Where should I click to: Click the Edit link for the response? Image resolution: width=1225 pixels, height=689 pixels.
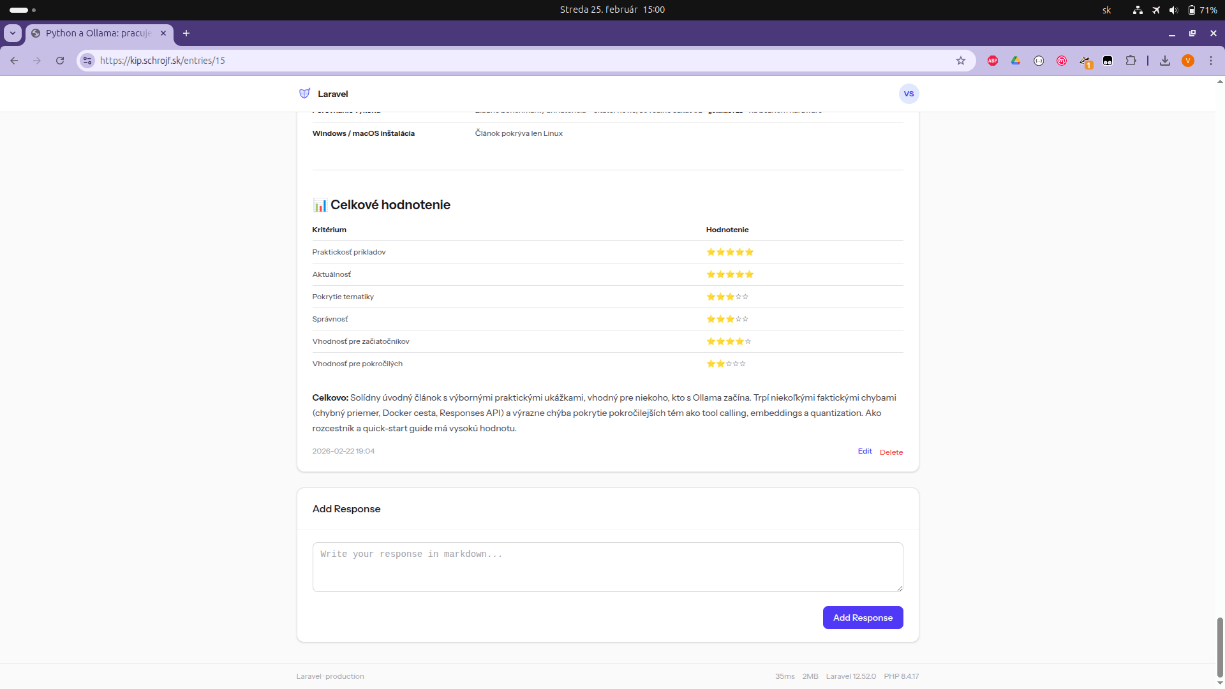(865, 451)
